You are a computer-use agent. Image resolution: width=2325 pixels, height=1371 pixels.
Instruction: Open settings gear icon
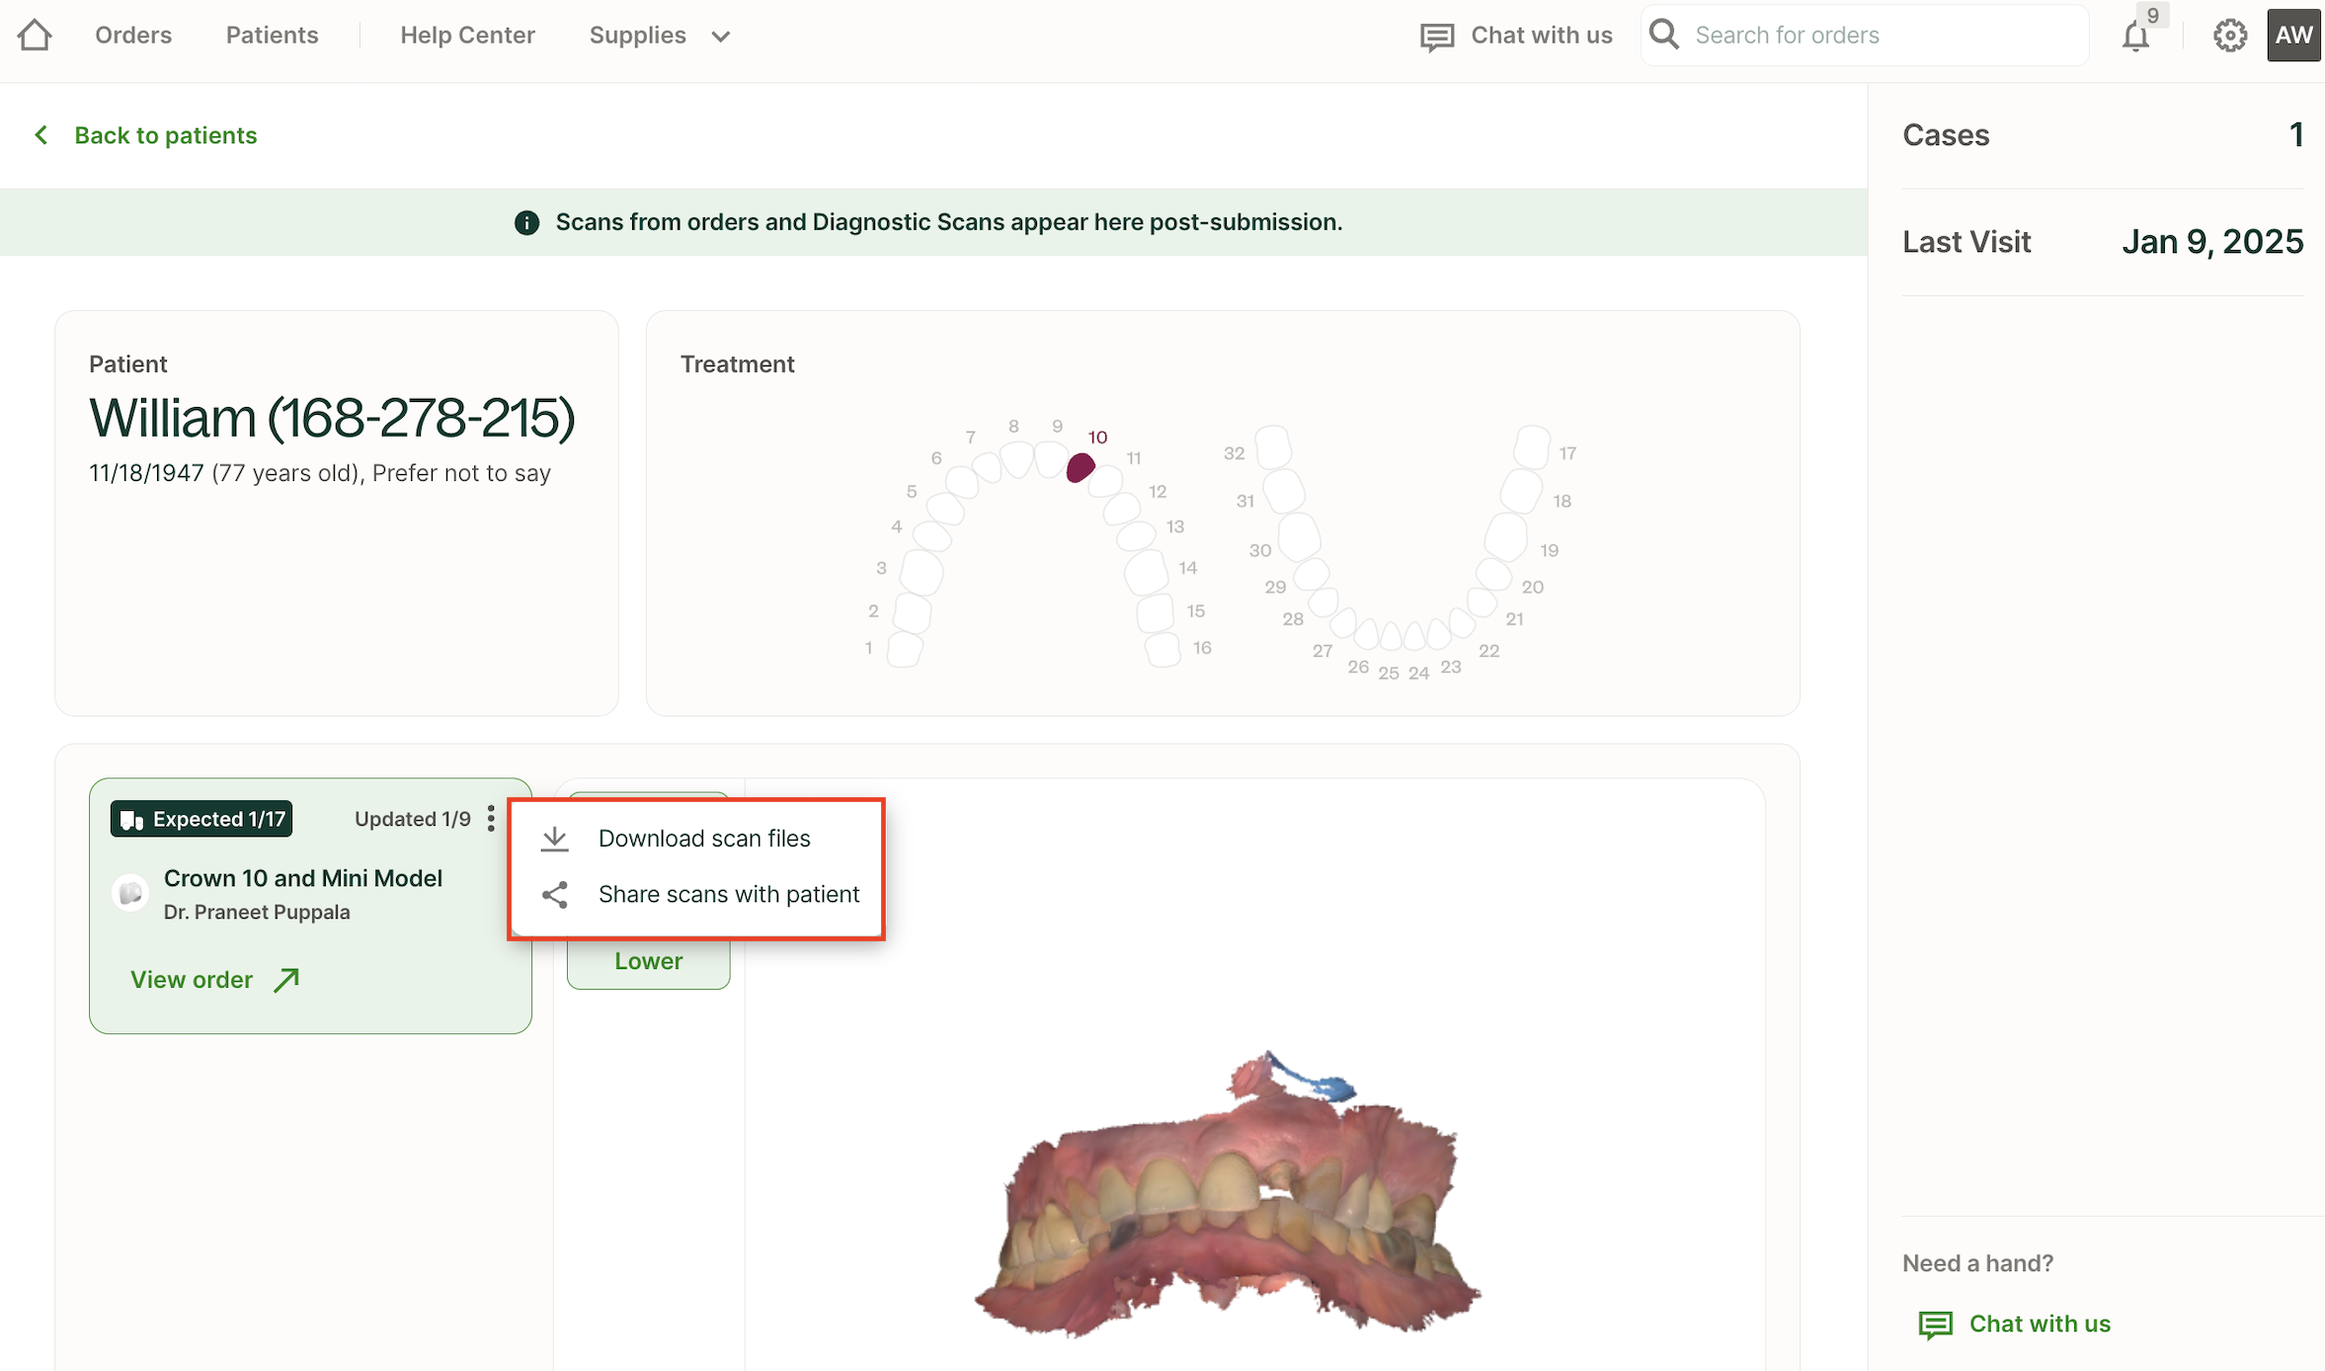2229,37
